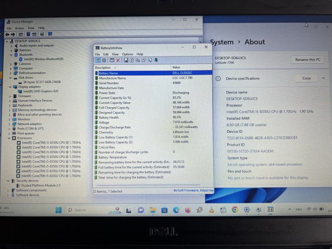The height and width of the screenshot is (249, 332).
Task: Click the blue Help icon in Device Manager
Action: click(28, 34)
